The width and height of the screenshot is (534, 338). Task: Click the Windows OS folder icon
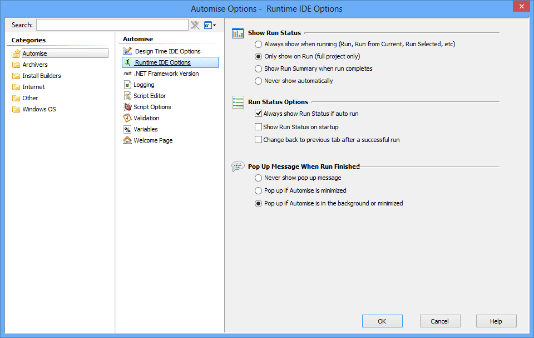point(16,109)
